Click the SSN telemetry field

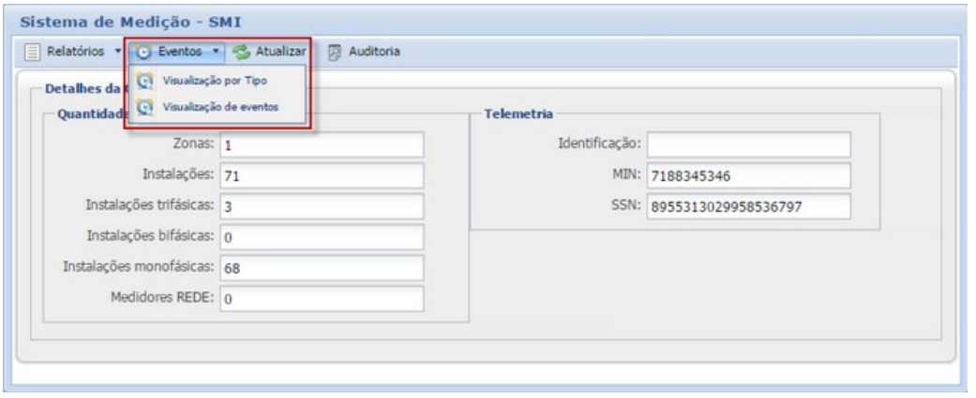(x=747, y=206)
